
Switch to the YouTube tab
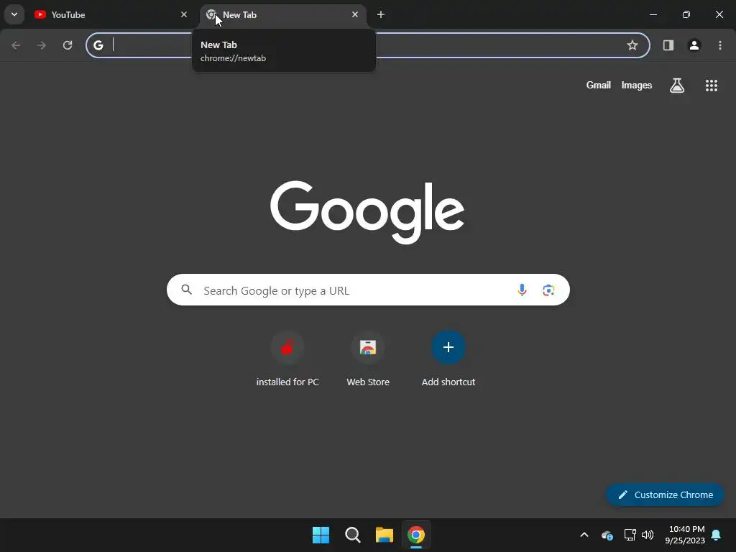tap(111, 14)
